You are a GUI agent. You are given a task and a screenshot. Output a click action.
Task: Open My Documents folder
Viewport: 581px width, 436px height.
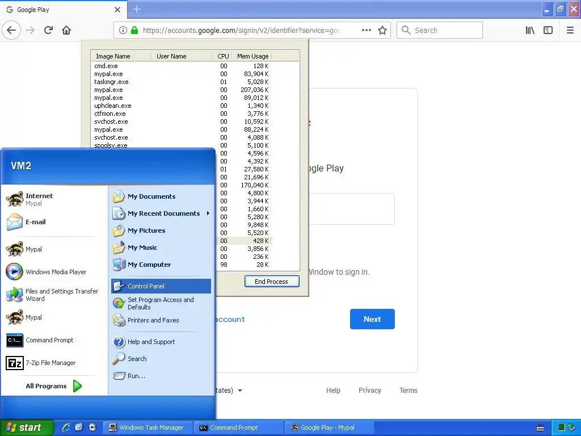click(161, 196)
